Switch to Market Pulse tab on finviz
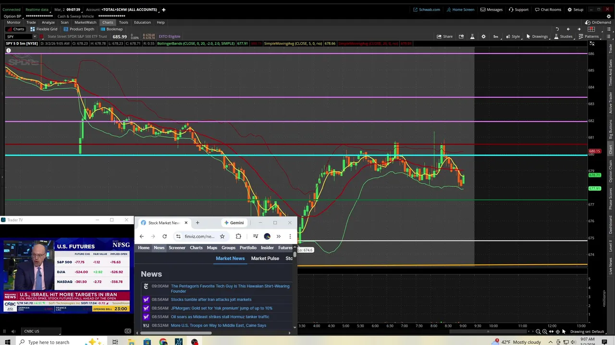Screen dimensions: 615x345 point(265,258)
